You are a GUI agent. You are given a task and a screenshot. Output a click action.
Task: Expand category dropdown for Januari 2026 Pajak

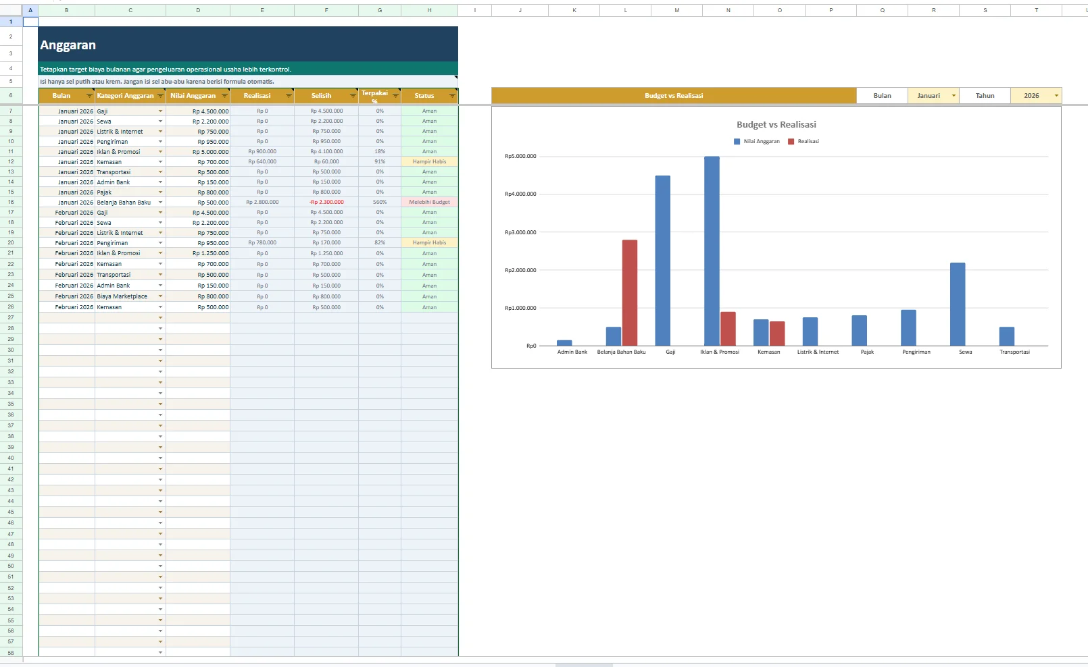point(160,192)
